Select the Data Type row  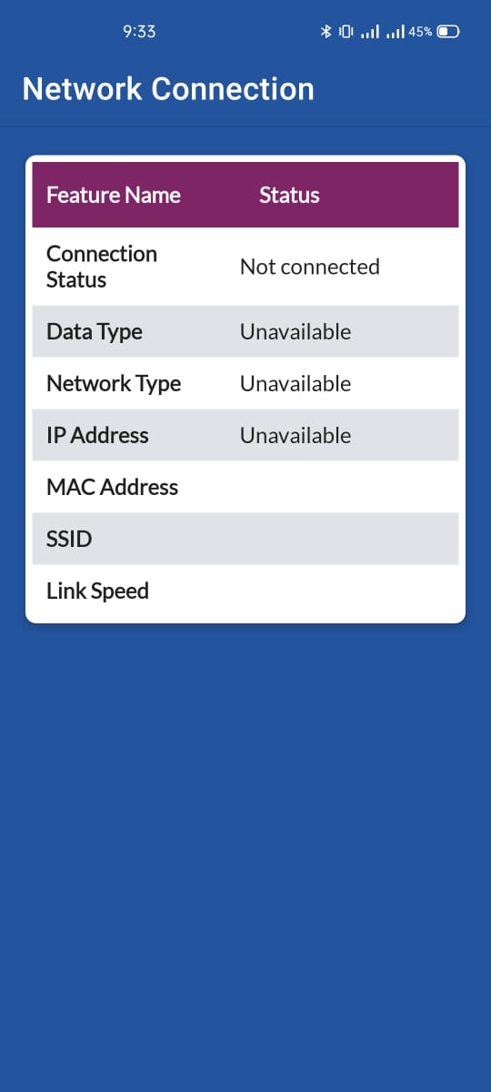pyautogui.click(x=245, y=331)
